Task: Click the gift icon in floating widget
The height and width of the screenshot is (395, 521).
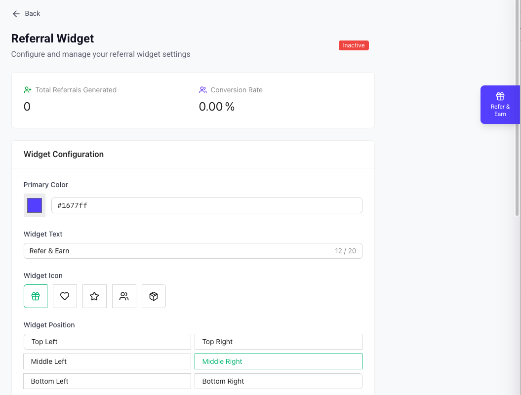Action: coord(500,96)
